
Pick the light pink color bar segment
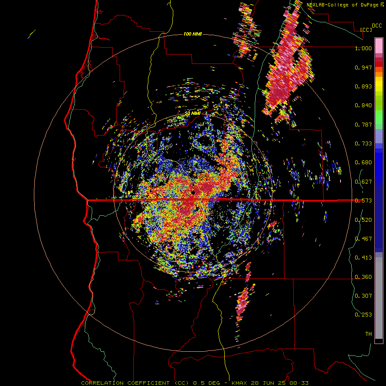(379, 45)
